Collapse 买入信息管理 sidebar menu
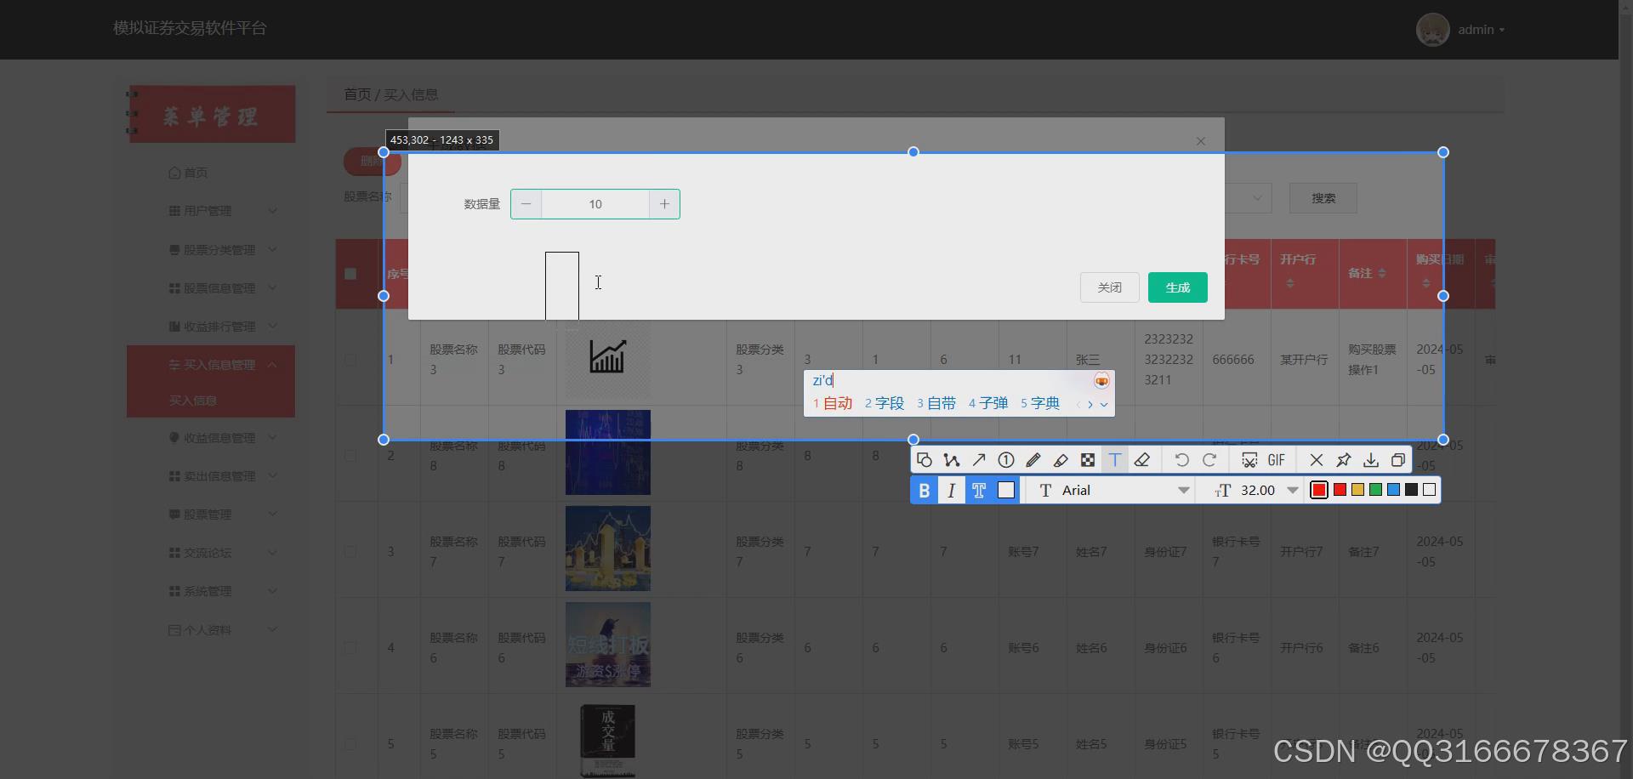This screenshot has width=1633, height=779. point(211,365)
